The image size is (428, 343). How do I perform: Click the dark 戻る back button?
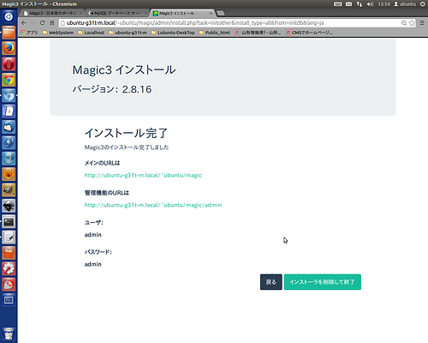(271, 282)
